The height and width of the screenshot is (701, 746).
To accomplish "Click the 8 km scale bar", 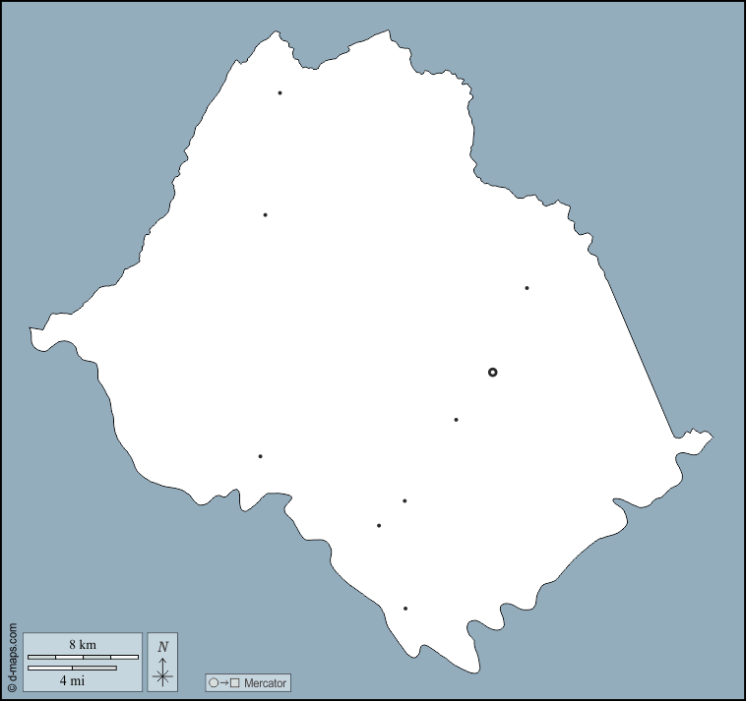I will pyautogui.click(x=83, y=657).
